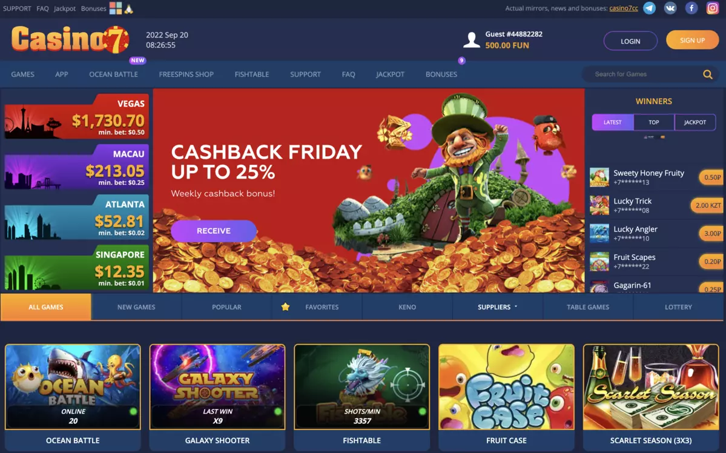Open the Vegas jackpot panel
726x453 pixels.
pos(76,116)
